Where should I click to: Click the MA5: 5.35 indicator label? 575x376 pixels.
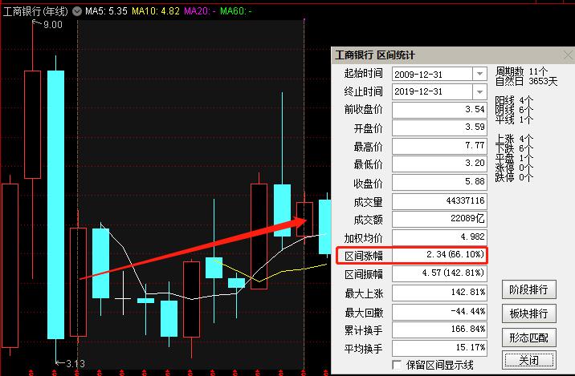point(106,11)
